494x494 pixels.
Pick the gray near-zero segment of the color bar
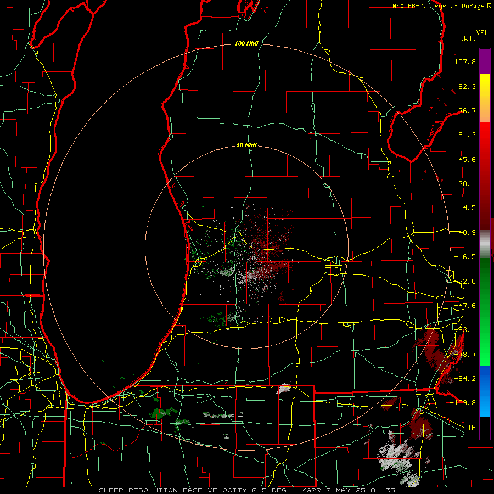485,244
